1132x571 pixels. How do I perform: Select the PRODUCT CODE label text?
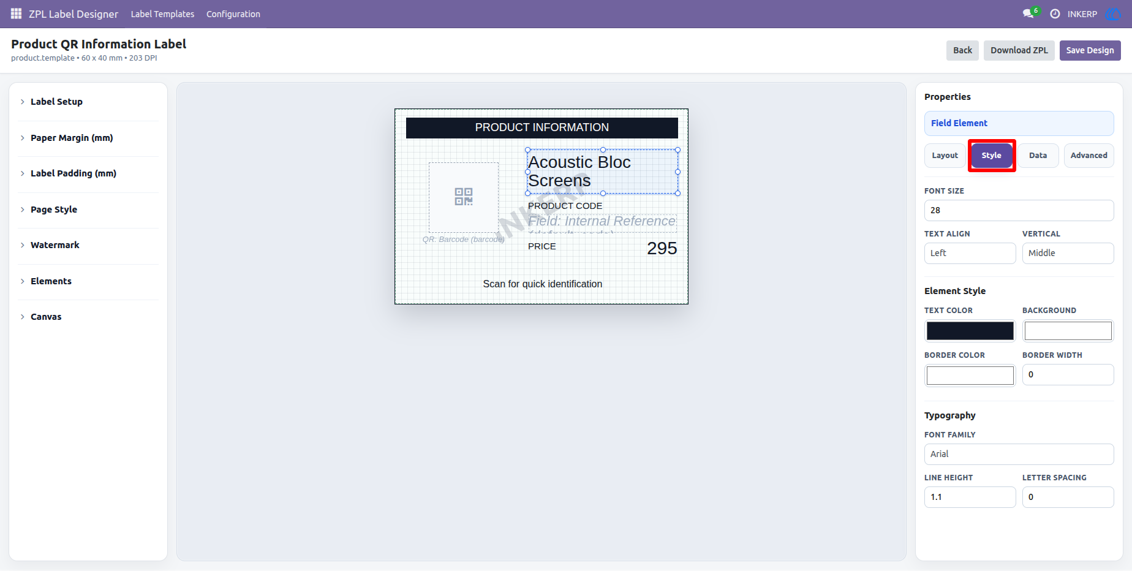coord(565,206)
